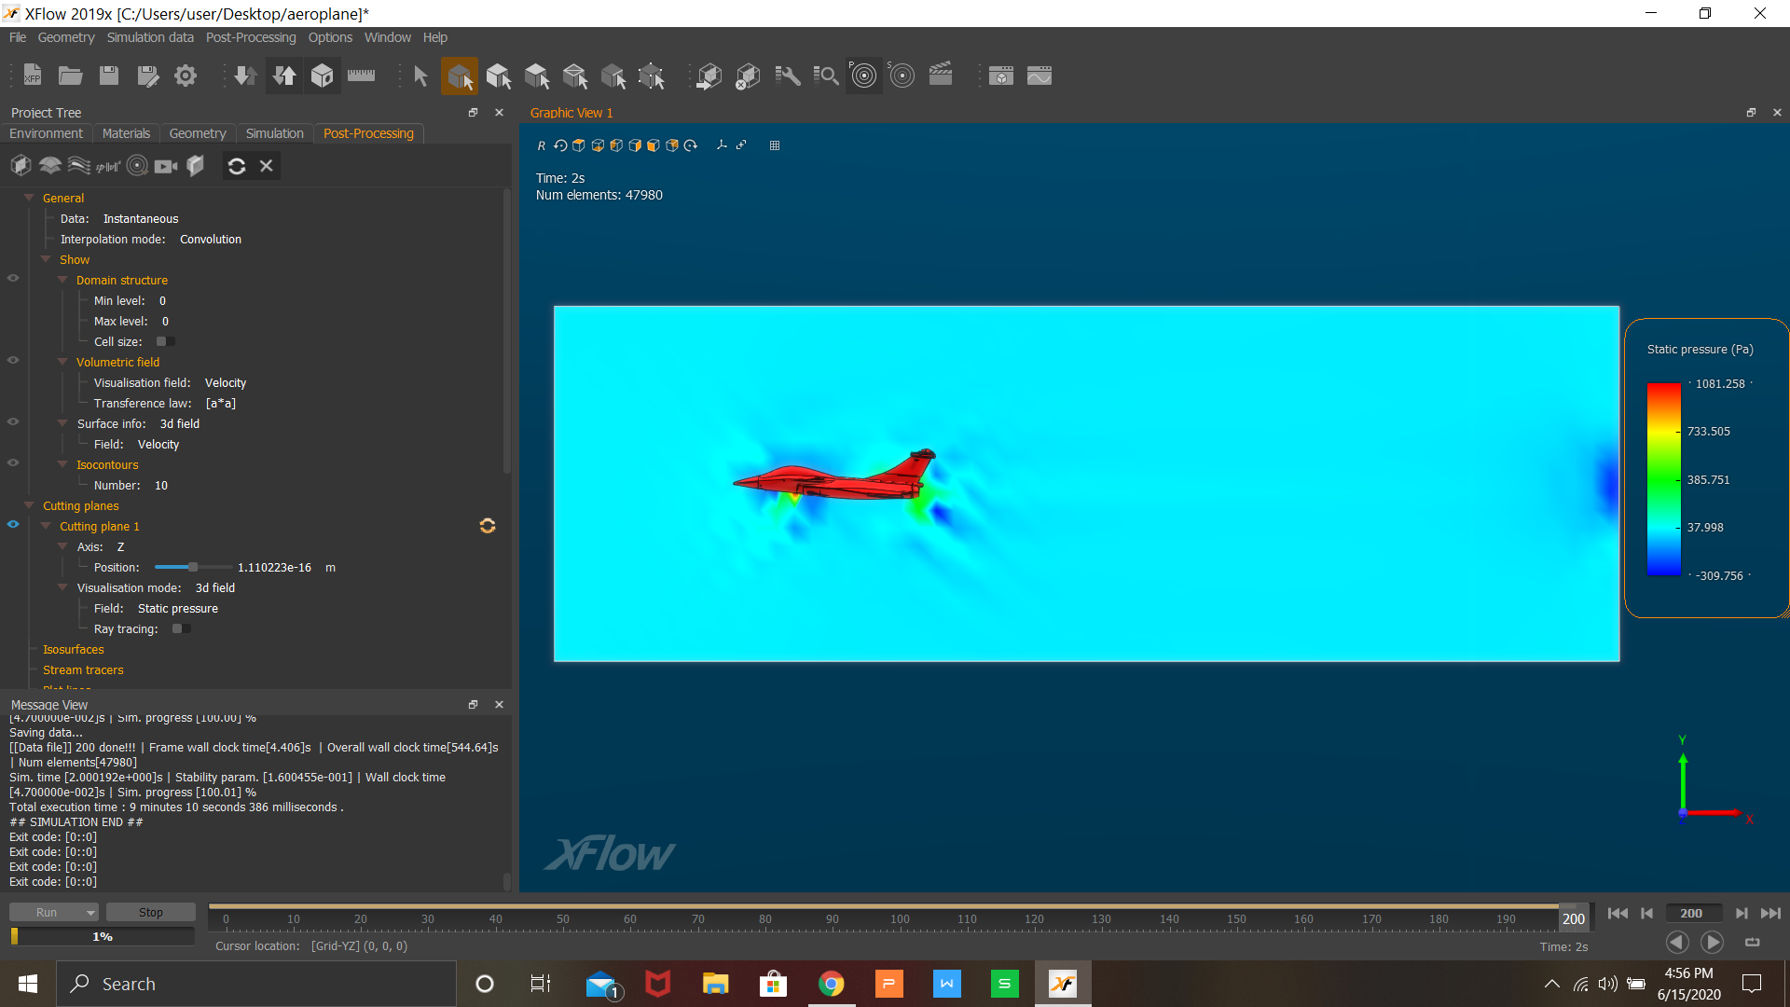The height and width of the screenshot is (1007, 1790).
Task: Click the timeline at frame 100
Action: tap(900, 918)
